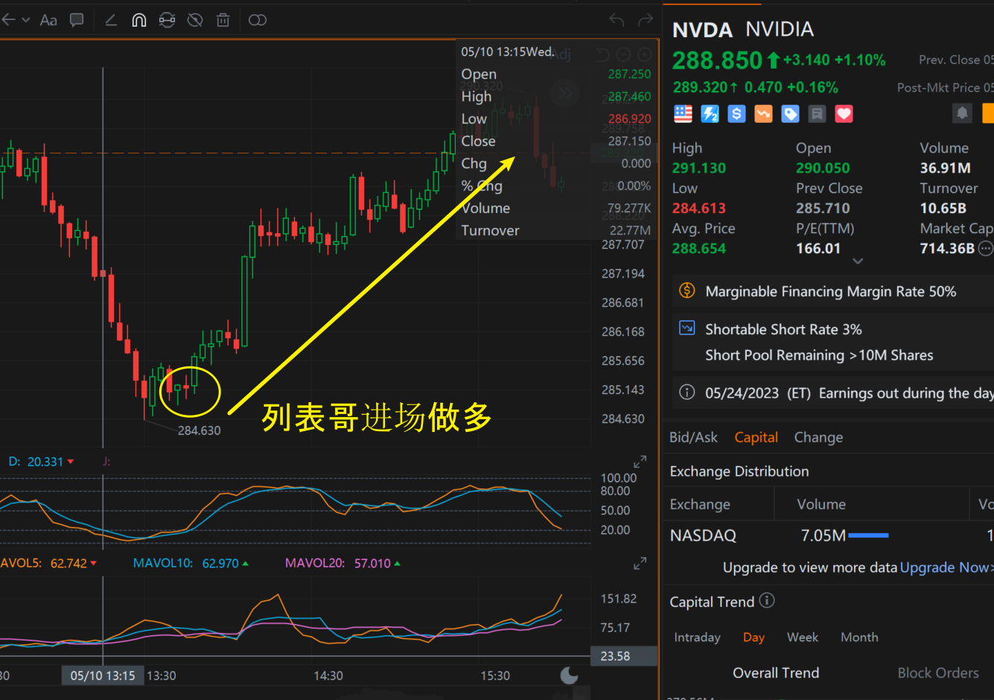Viewport: 994px width, 700px height.
Task: Click the 284.630 low price label
Action: click(x=199, y=430)
